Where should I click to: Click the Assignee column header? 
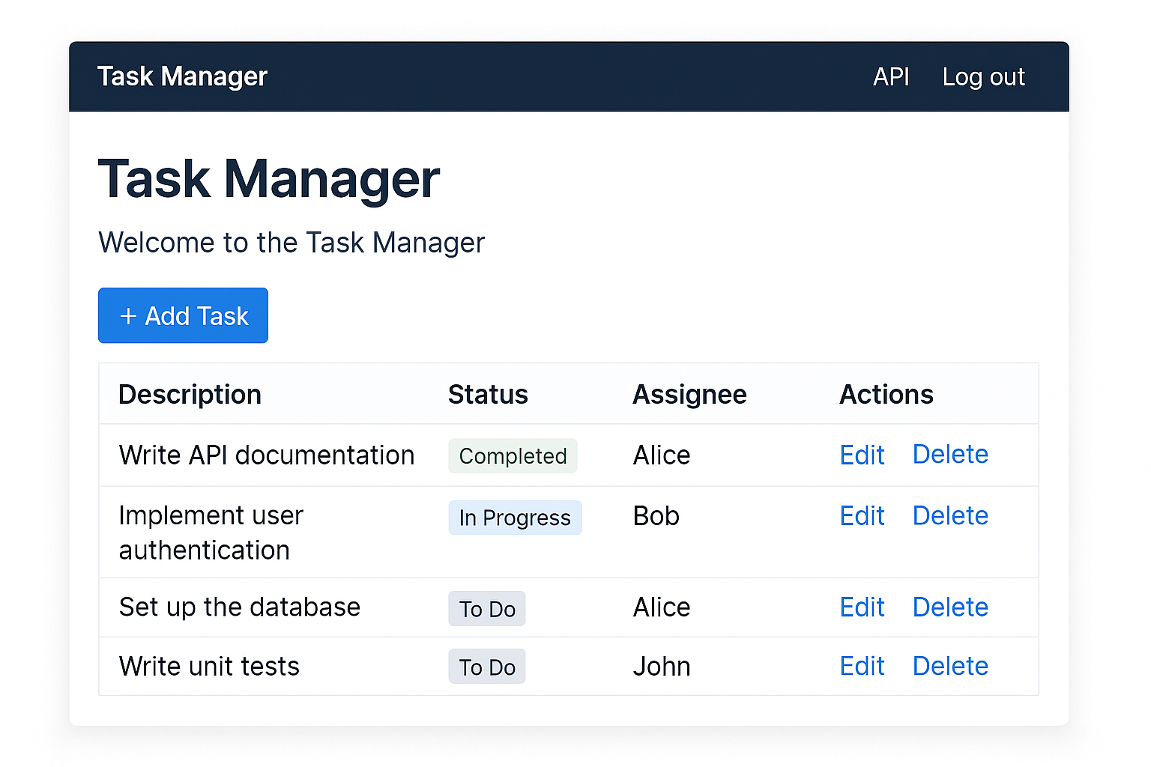(689, 395)
